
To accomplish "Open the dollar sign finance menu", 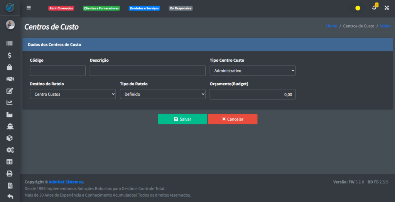I will click(10, 56).
